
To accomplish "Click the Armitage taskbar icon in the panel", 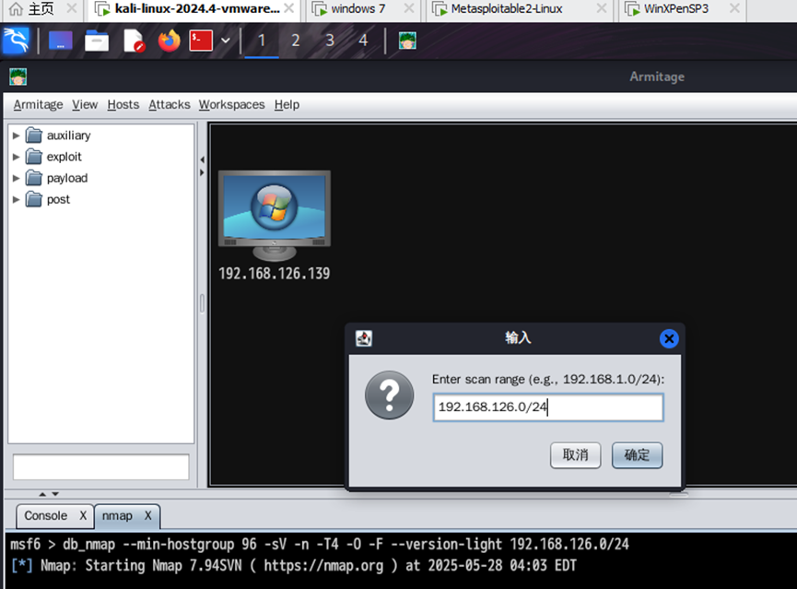I will click(407, 41).
